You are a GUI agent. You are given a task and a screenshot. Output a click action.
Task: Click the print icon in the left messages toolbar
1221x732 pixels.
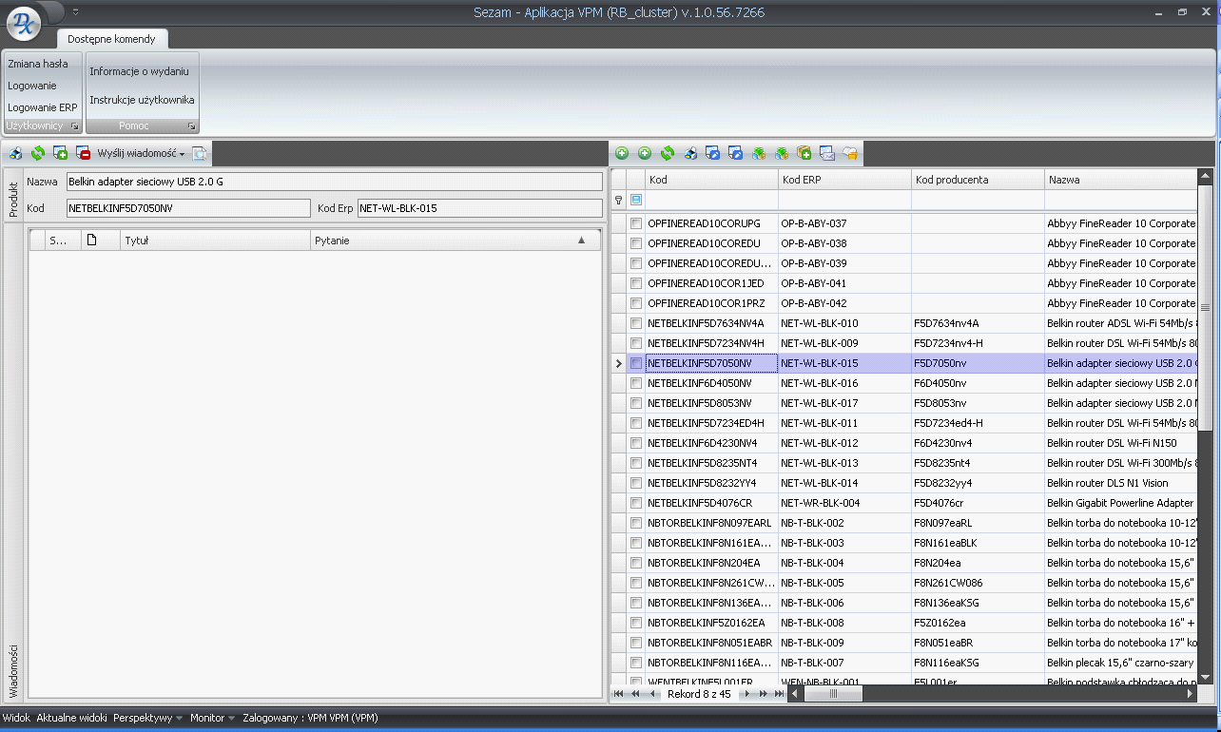click(x=16, y=153)
